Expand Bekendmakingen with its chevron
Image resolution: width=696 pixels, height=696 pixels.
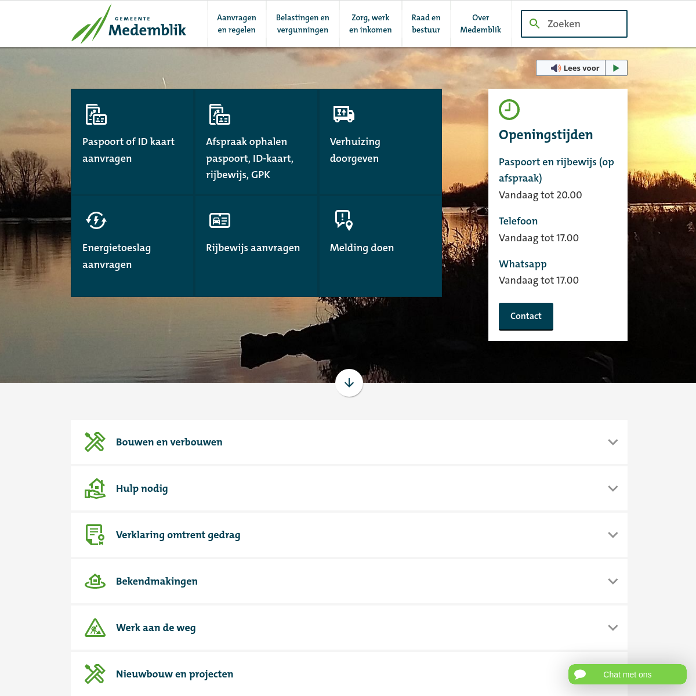613,581
